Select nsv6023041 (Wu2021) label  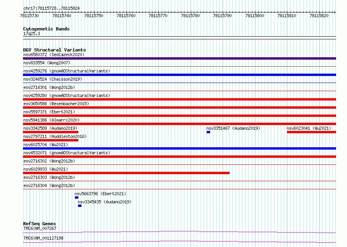click(x=309, y=128)
